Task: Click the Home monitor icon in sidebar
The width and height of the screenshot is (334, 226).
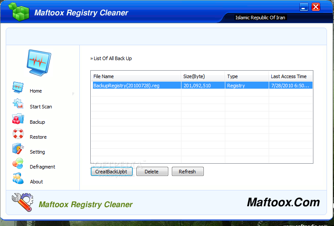Action: point(18,87)
